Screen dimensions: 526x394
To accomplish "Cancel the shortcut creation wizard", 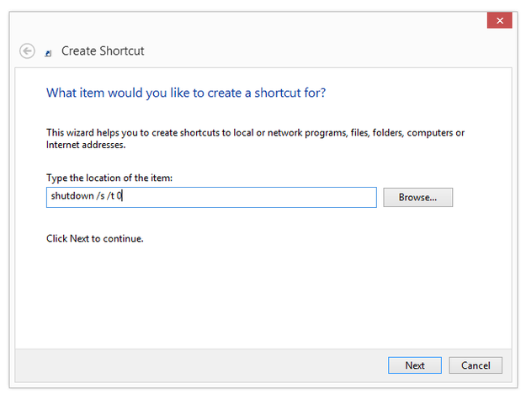I will point(476,365).
